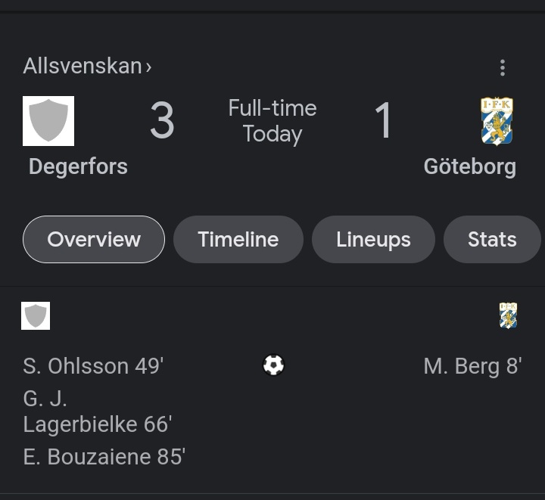Click the large Degerfors shield crest
Image resolution: width=545 pixels, height=500 pixels.
48,121
